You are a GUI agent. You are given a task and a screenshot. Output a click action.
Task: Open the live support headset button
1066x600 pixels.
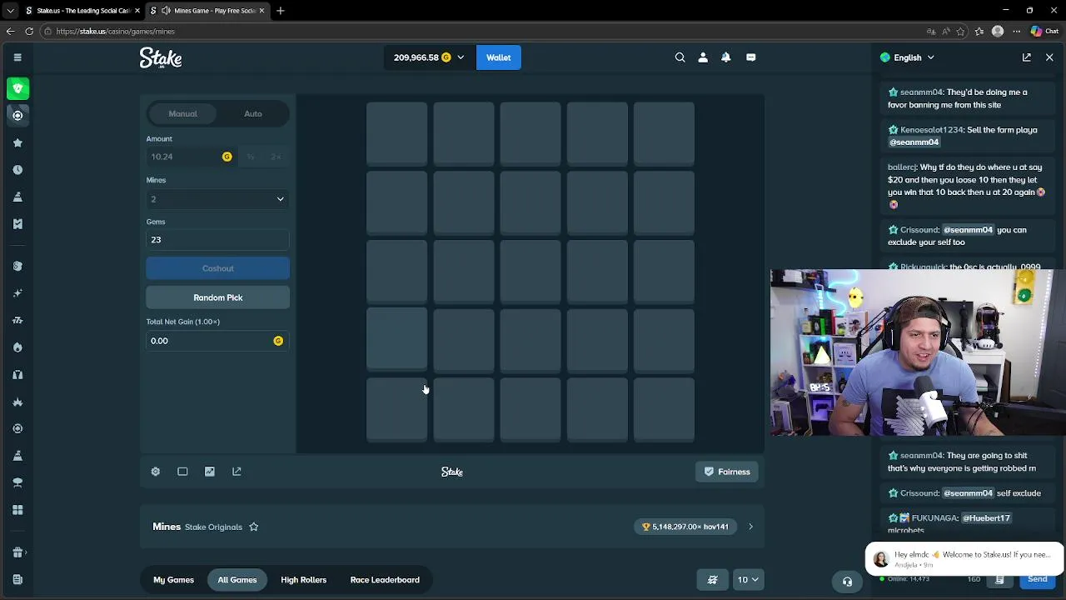[x=847, y=582]
